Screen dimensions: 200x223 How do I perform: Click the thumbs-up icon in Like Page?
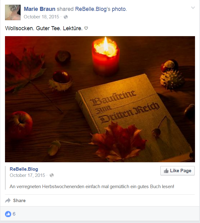tap(166, 171)
